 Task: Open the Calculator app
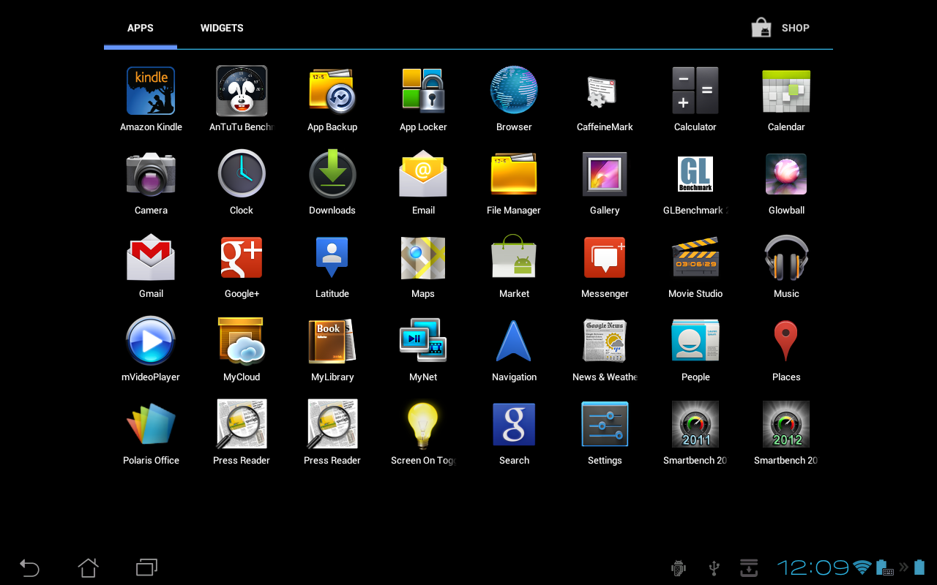tap(695, 91)
